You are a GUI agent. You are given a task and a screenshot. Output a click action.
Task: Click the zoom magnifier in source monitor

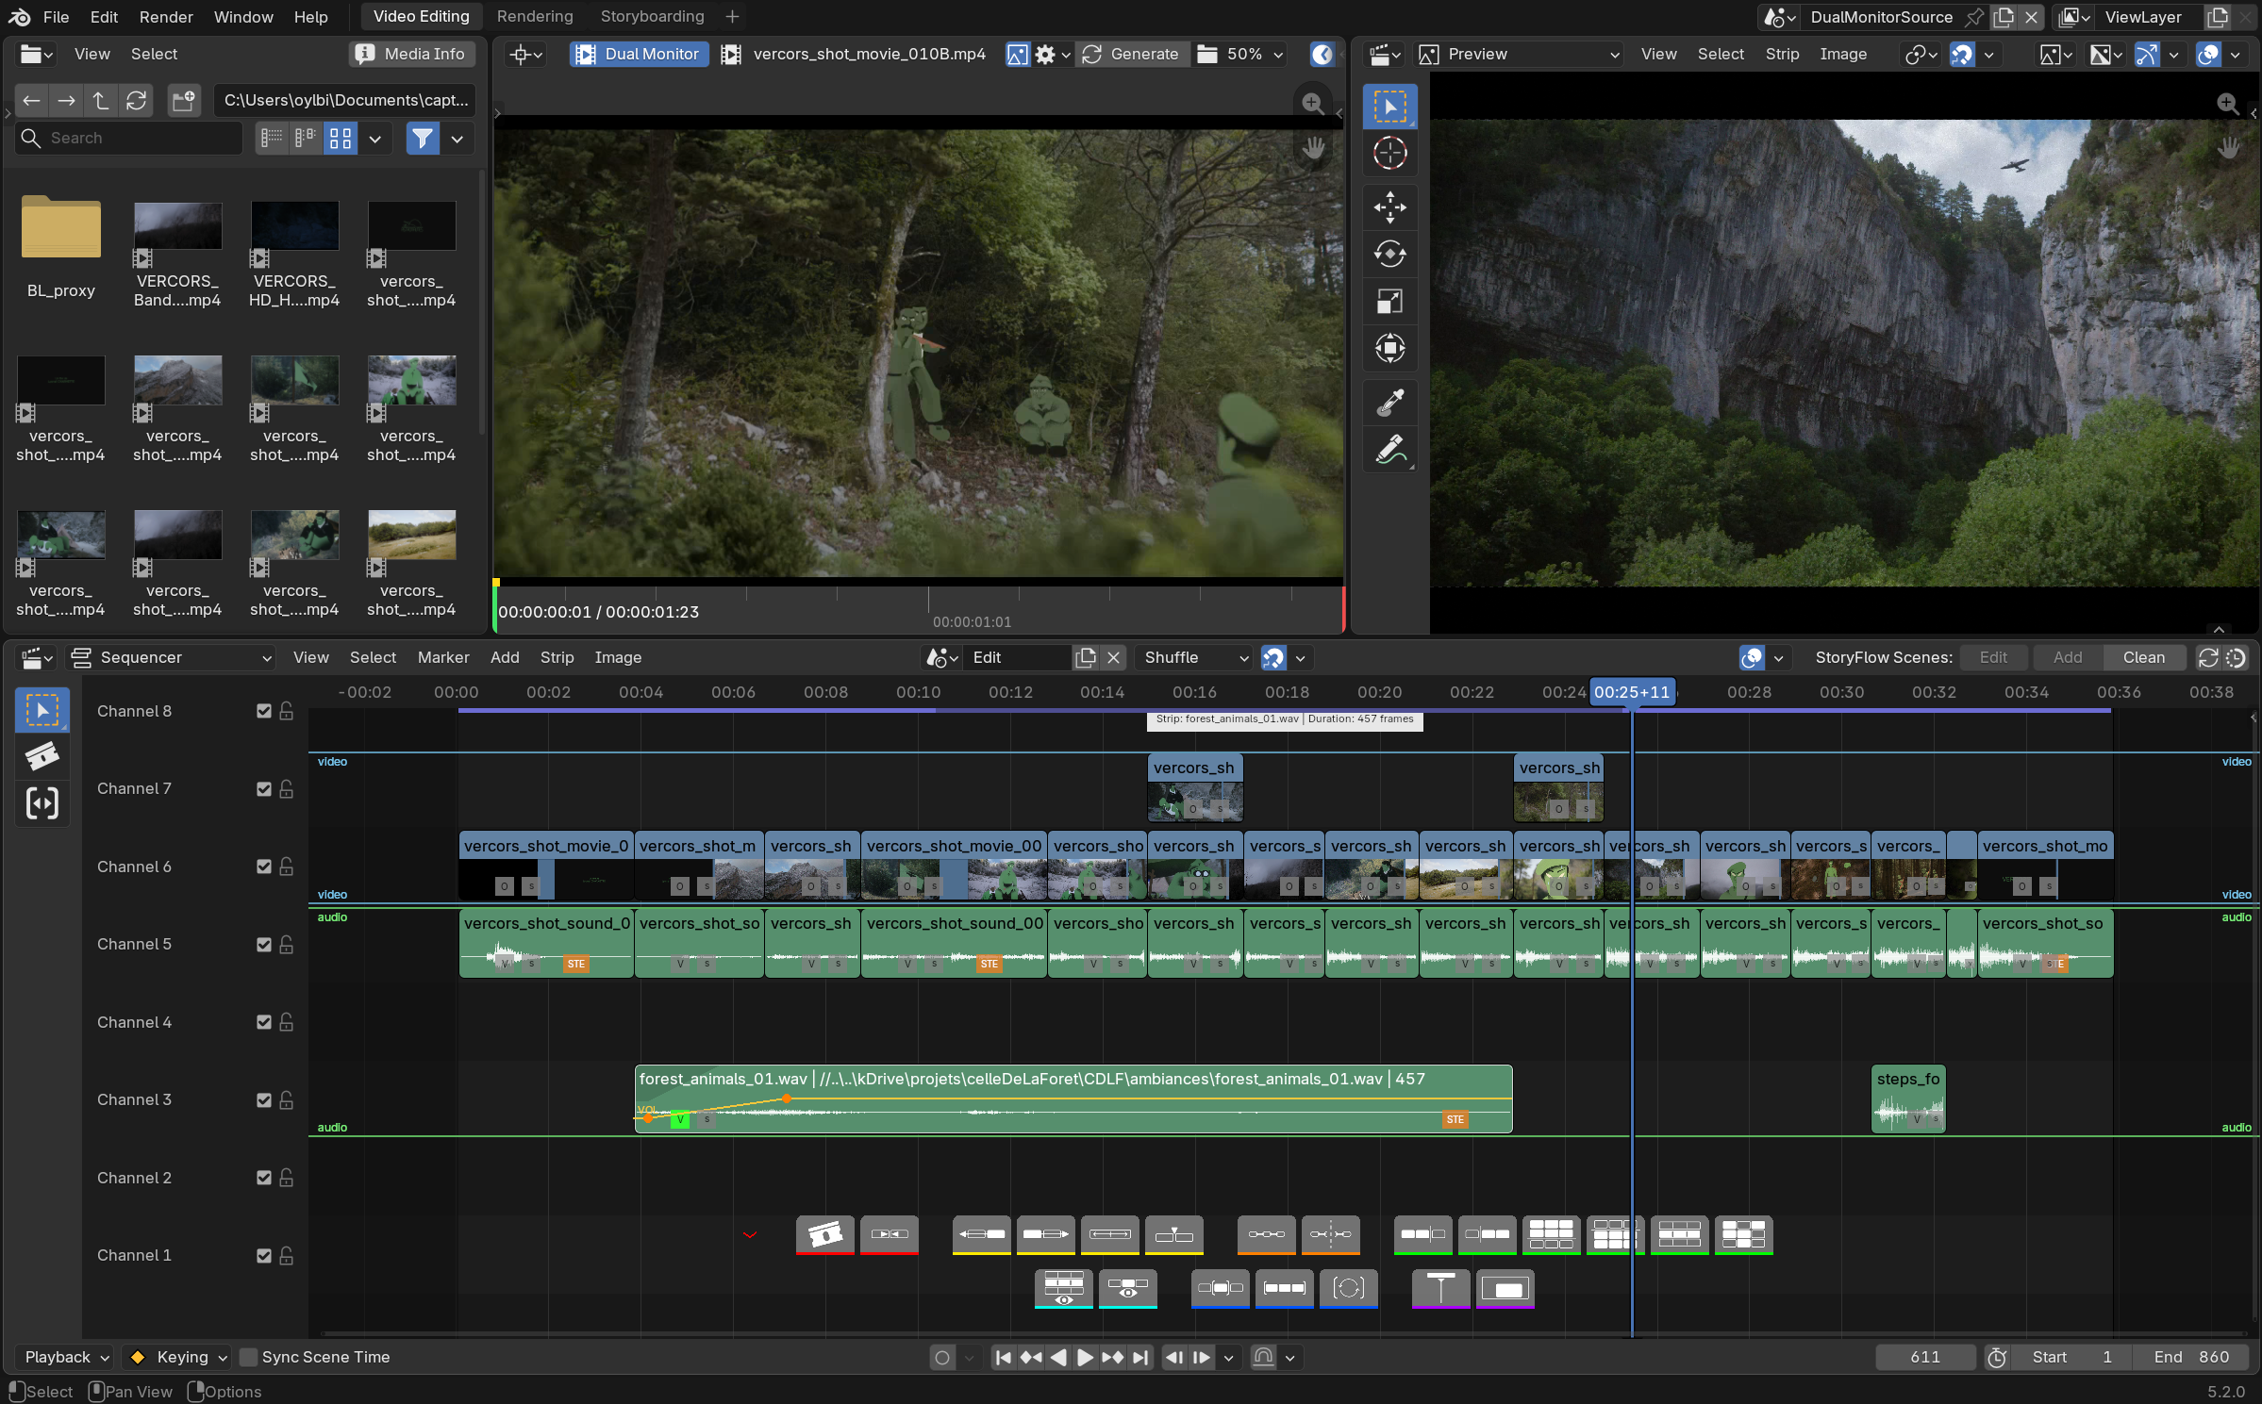[1312, 103]
